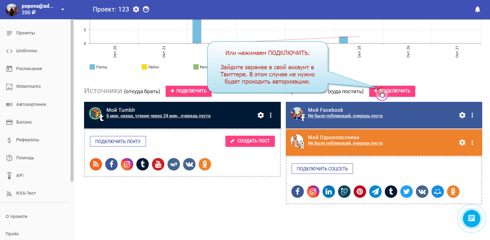Open the notifications bell

(477, 10)
